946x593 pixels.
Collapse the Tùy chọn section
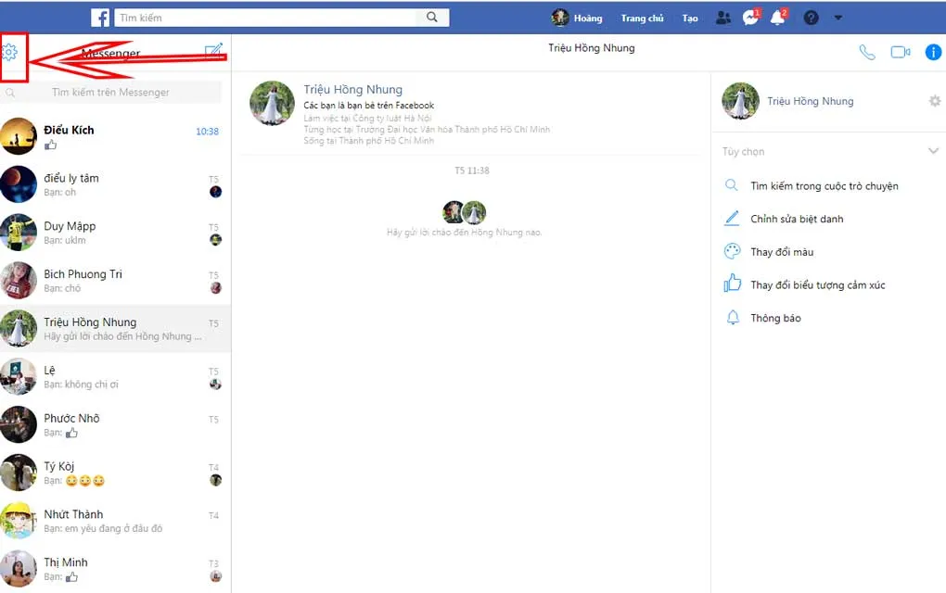[933, 151]
